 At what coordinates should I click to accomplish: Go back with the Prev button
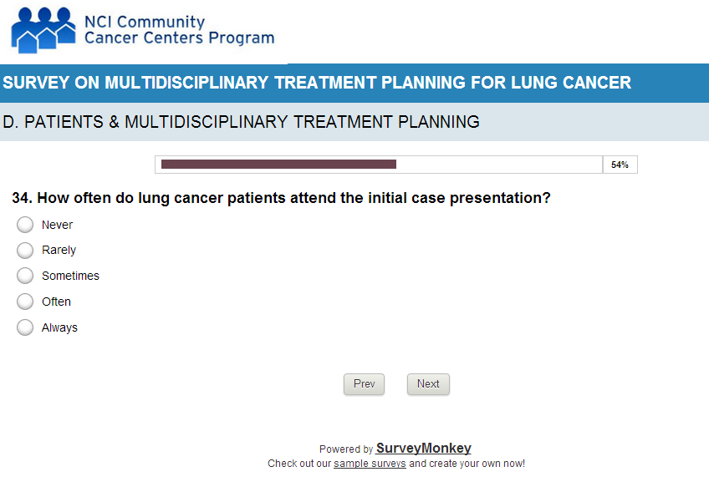[364, 384]
